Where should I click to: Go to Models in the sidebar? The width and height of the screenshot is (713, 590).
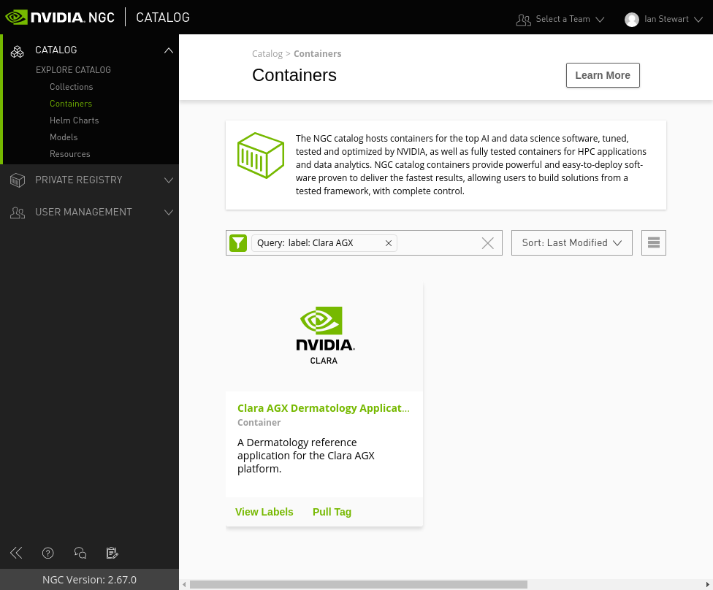64,137
